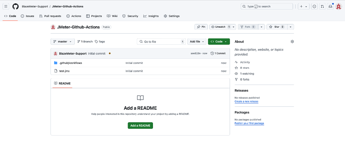
Task: View the Insights tab
Action: click(x=151, y=16)
